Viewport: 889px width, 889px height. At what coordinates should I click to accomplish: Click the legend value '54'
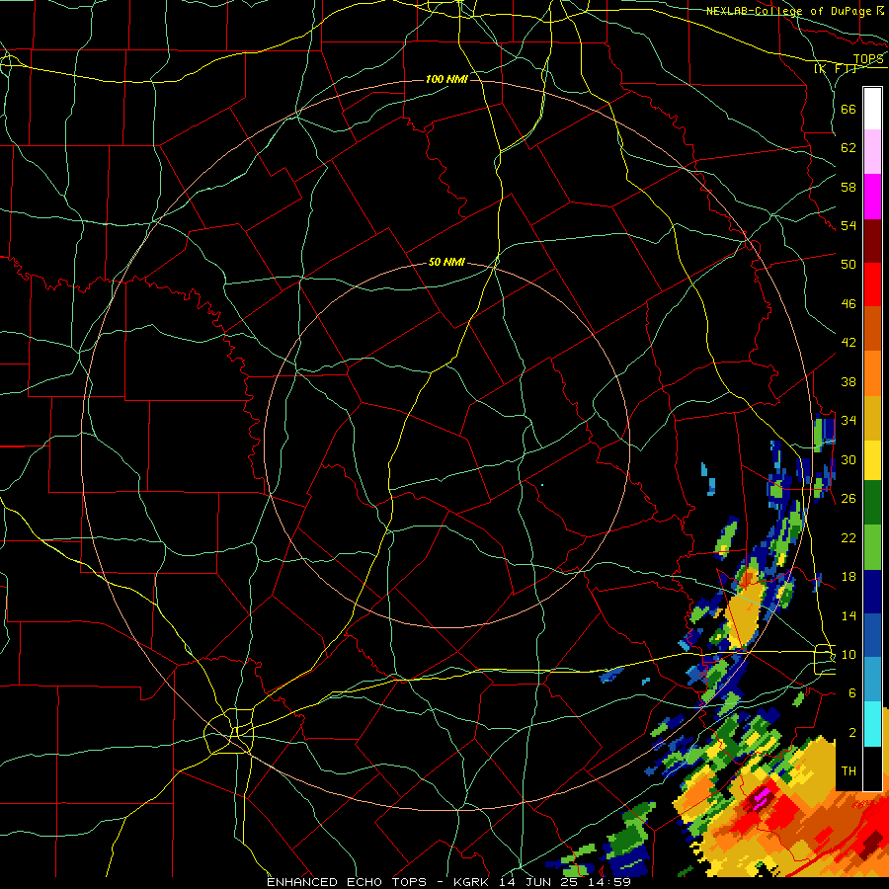[849, 225]
